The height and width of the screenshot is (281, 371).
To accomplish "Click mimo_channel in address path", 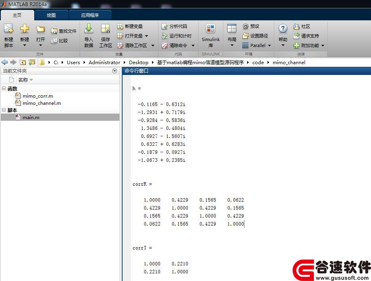I will pyautogui.click(x=289, y=63).
